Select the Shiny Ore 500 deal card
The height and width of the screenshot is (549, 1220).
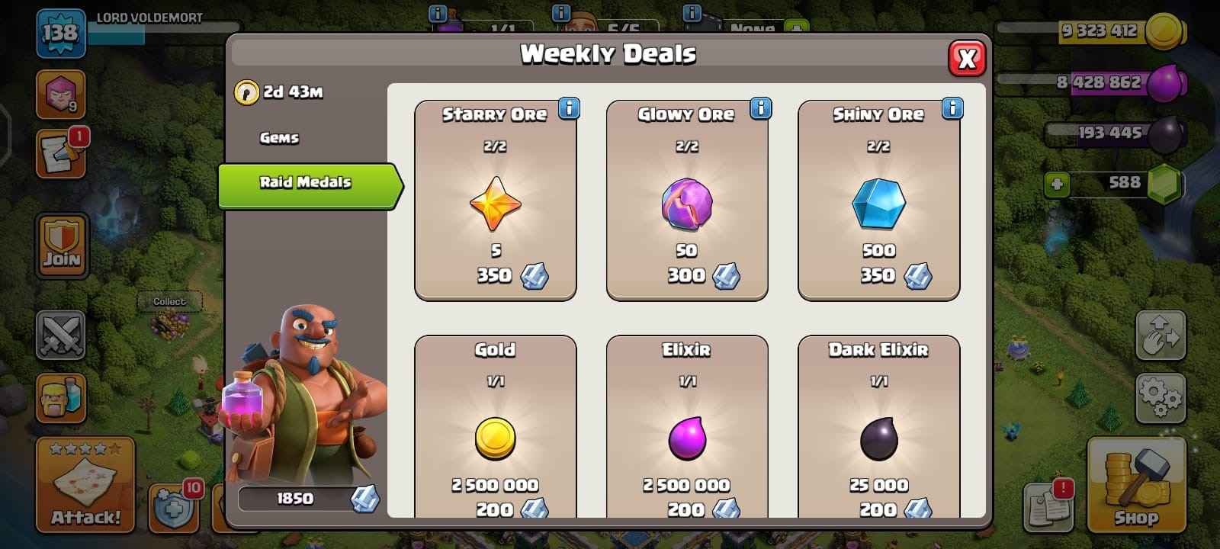(x=878, y=201)
